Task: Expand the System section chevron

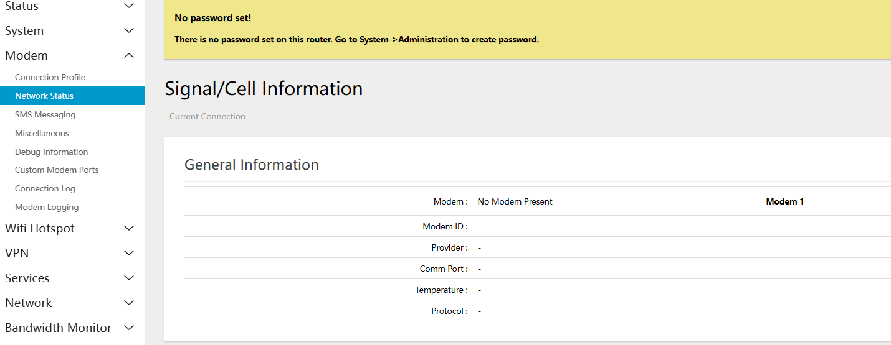Action: [129, 31]
